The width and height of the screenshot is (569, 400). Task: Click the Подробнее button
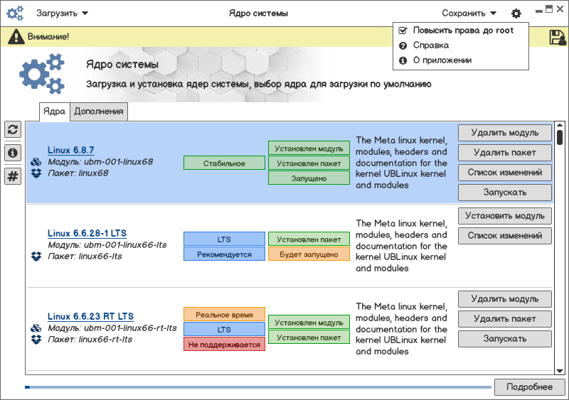coord(529,387)
